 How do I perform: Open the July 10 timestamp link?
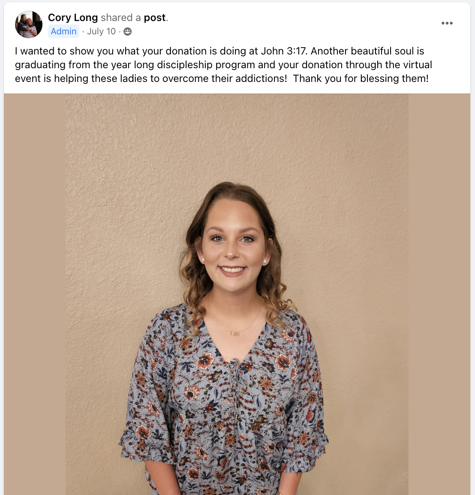101,31
